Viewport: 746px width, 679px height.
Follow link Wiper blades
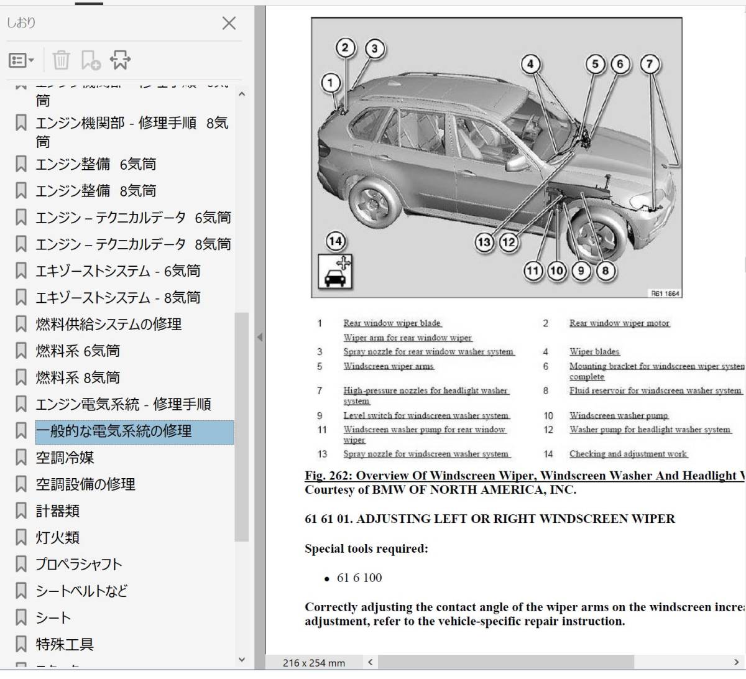click(x=595, y=352)
